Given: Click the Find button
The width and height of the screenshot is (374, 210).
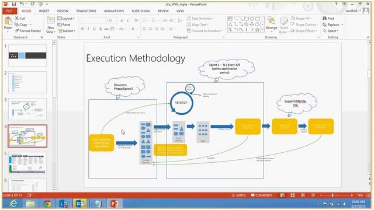Looking at the screenshot, I should (328, 18).
